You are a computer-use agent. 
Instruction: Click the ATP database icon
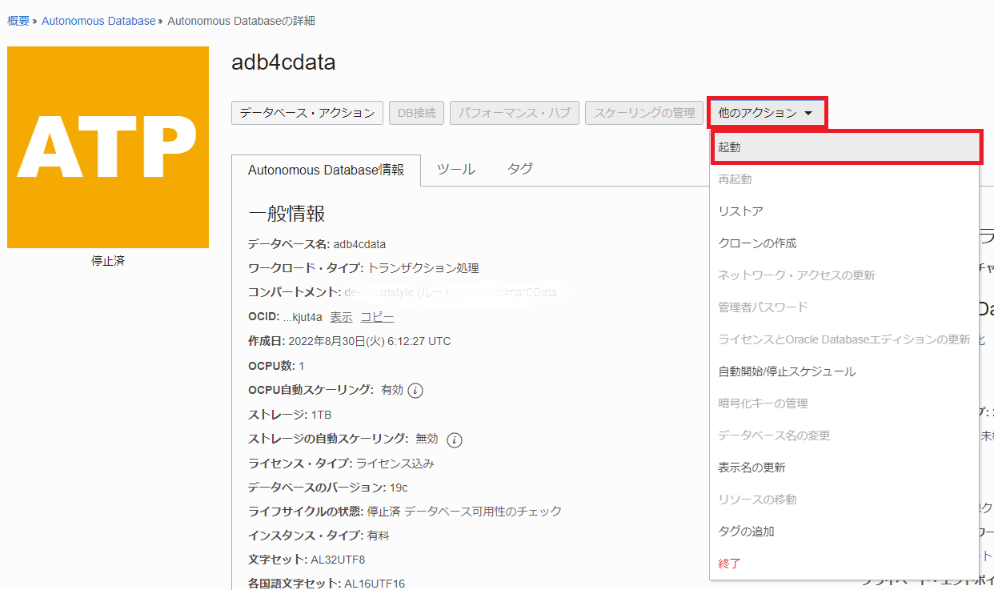click(108, 147)
